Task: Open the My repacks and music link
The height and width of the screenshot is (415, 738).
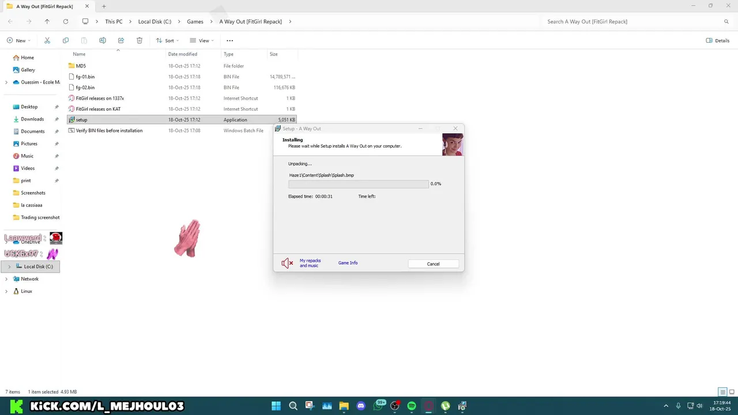Action: point(310,263)
